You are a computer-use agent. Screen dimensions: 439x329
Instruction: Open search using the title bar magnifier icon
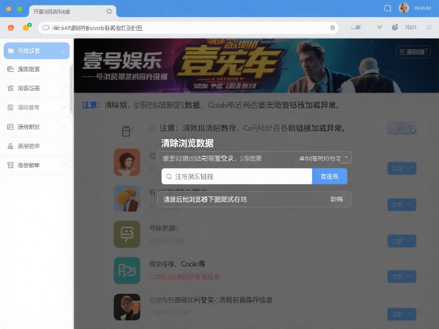point(388,8)
